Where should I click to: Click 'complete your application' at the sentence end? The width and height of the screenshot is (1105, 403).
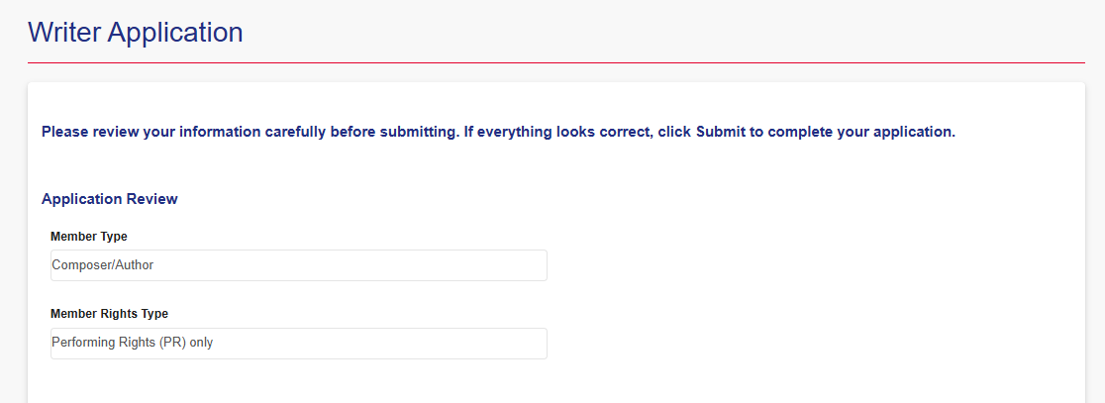coord(871,132)
